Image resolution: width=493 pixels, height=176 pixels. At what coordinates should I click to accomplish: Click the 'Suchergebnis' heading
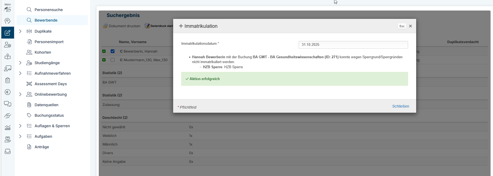click(x=123, y=15)
